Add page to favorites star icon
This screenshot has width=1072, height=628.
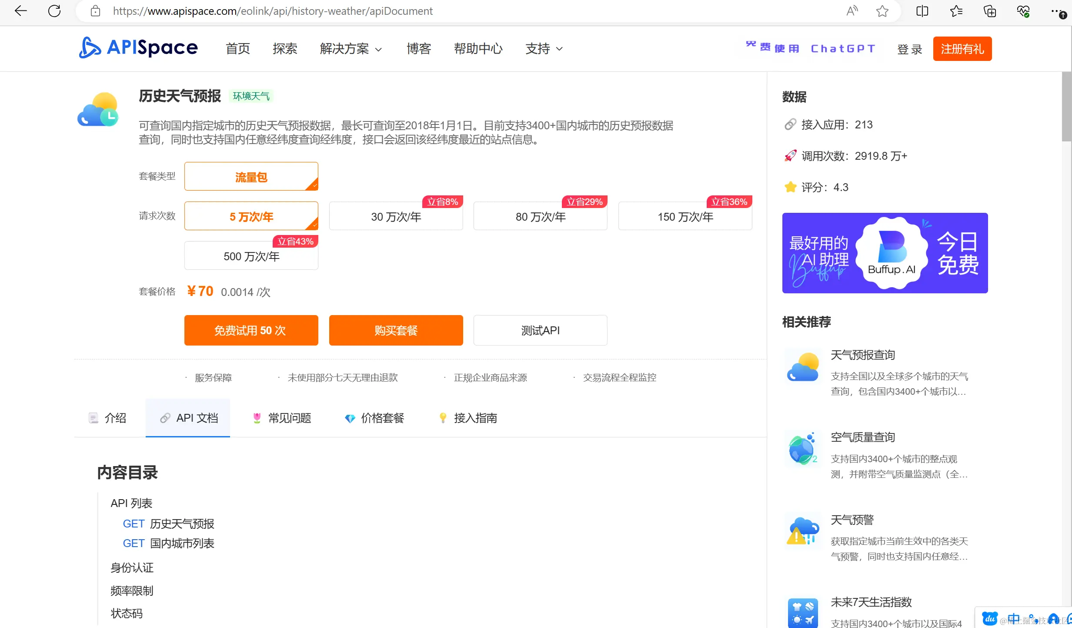click(882, 11)
